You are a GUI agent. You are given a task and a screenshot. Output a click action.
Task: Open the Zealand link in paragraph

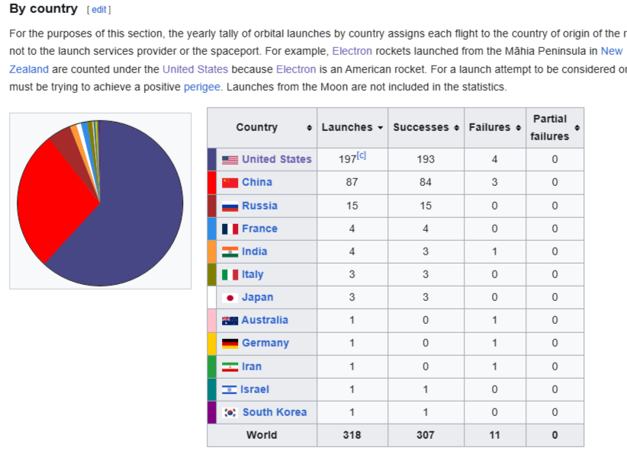point(29,69)
